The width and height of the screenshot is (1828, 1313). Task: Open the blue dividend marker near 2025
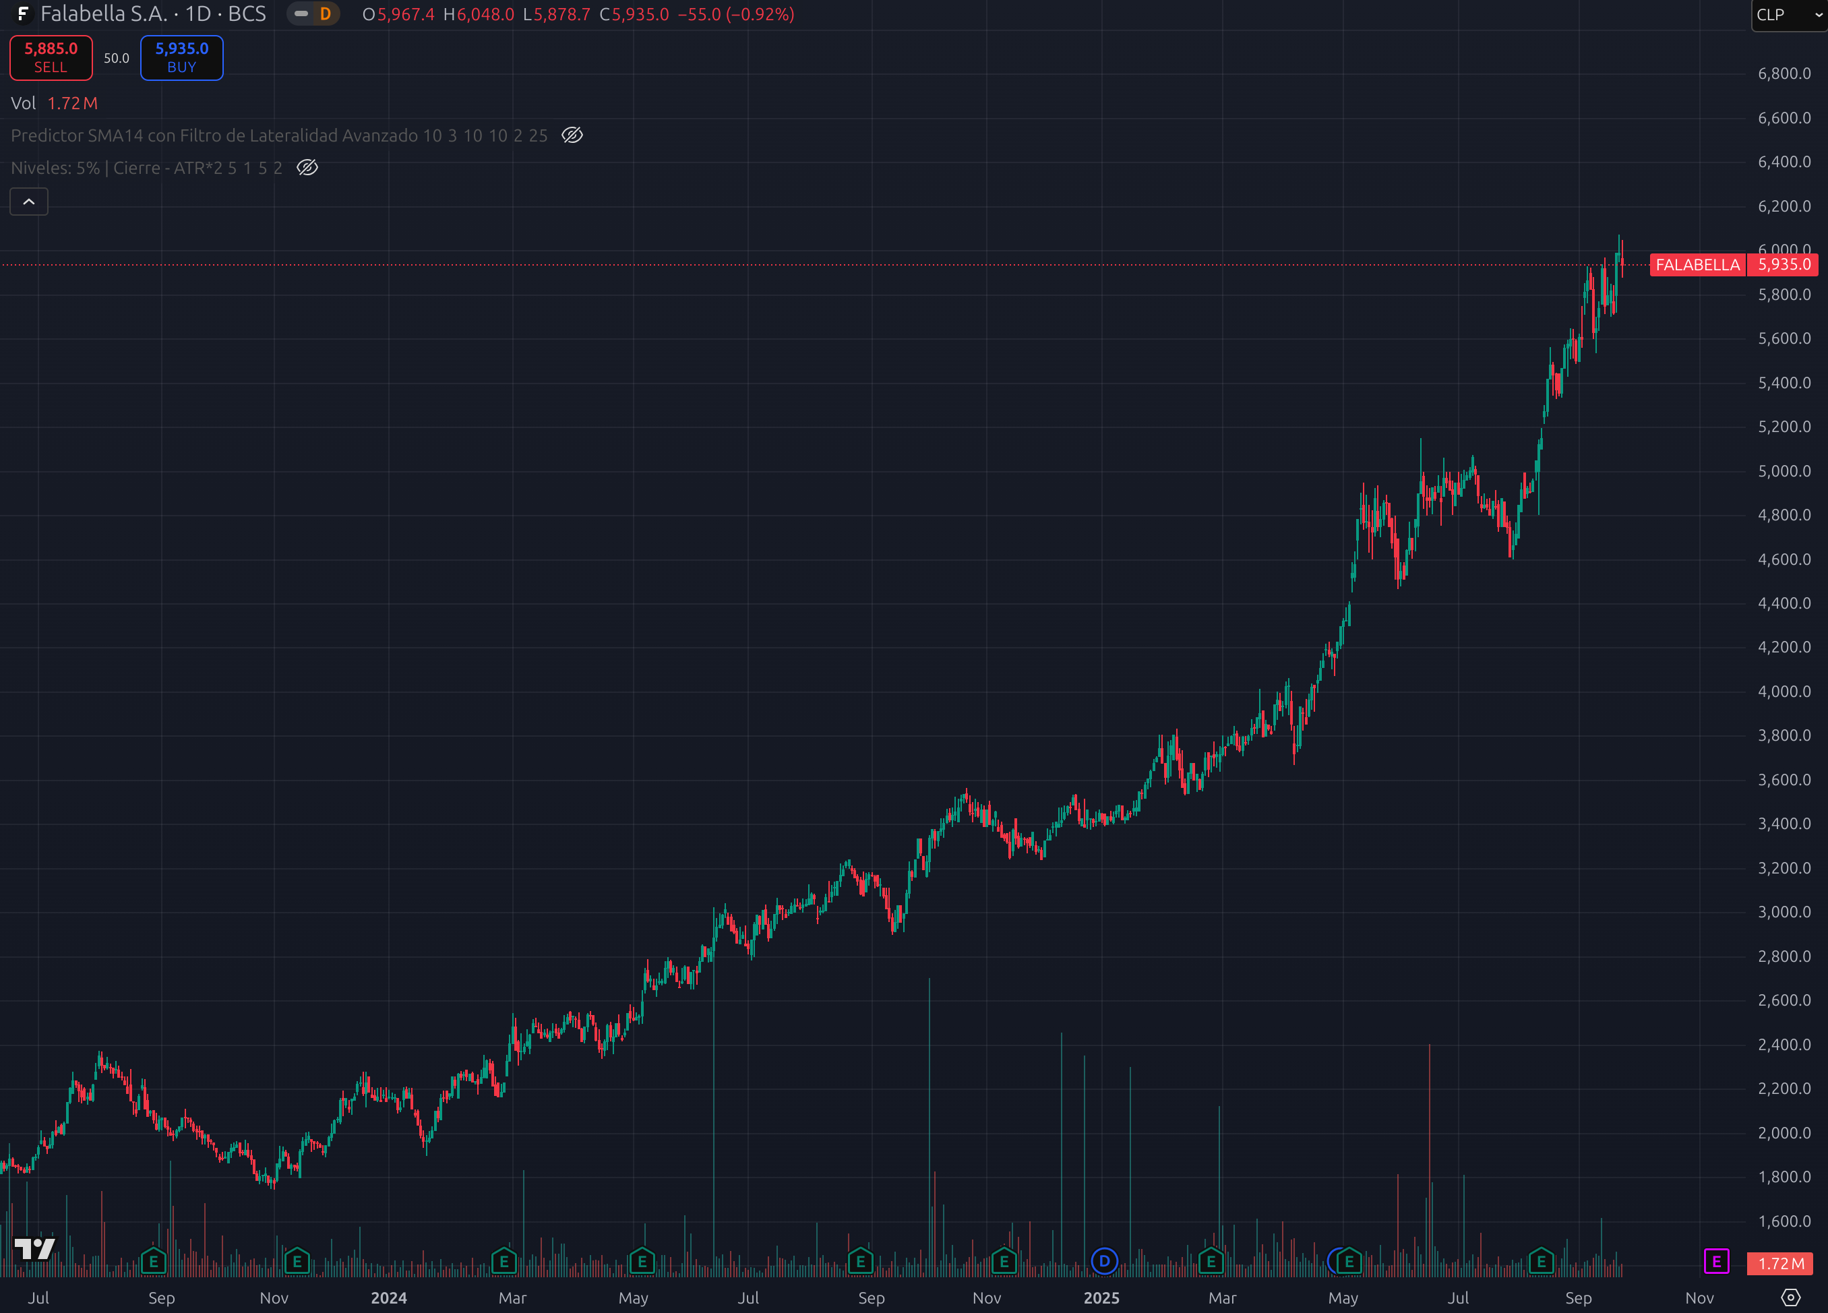coord(1103,1260)
